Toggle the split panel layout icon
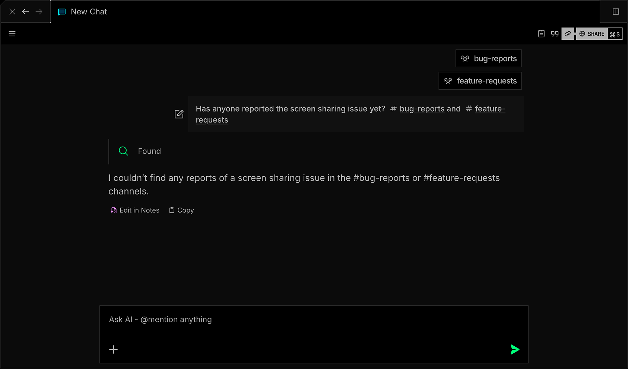This screenshot has height=369, width=628. click(x=616, y=12)
